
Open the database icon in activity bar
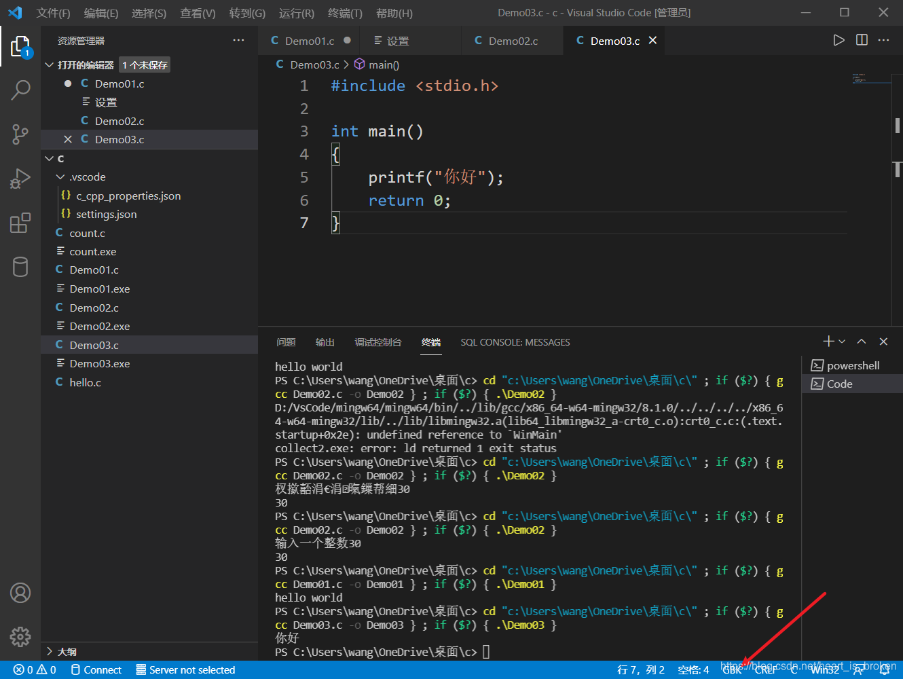pos(20,267)
